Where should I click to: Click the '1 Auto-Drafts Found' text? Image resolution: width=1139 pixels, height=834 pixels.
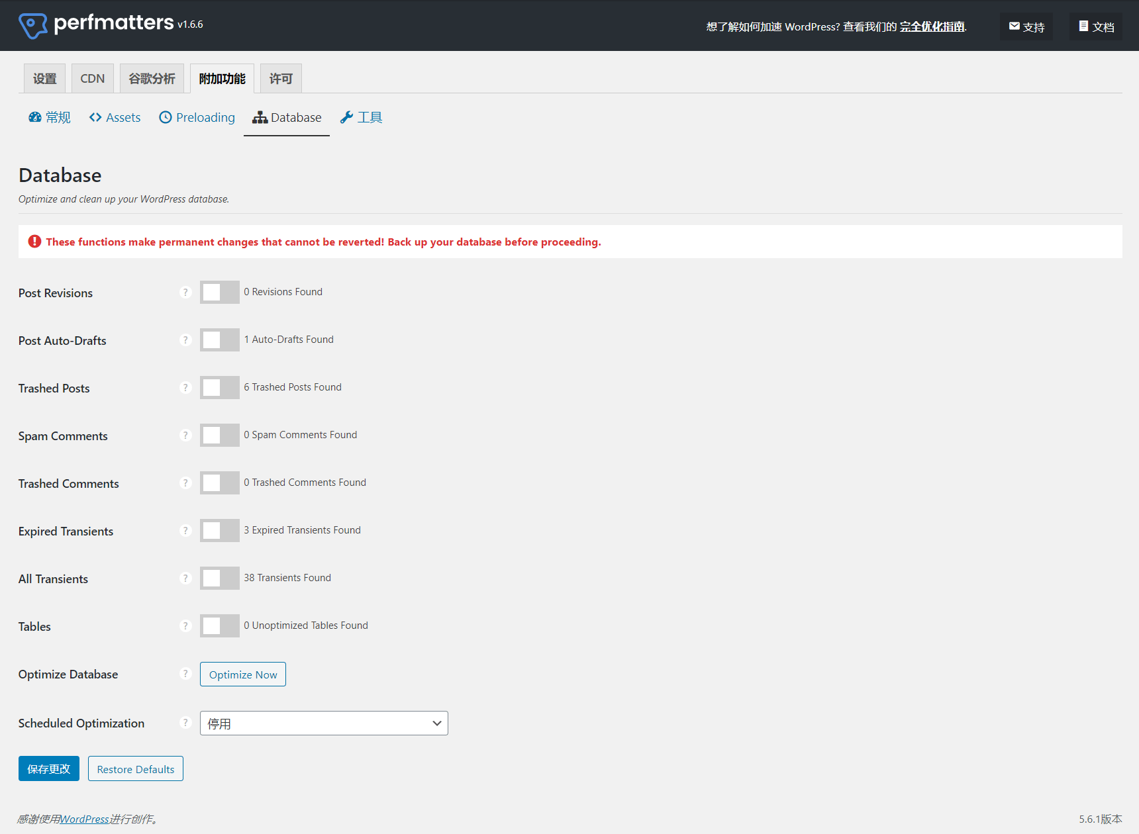pyautogui.click(x=289, y=340)
